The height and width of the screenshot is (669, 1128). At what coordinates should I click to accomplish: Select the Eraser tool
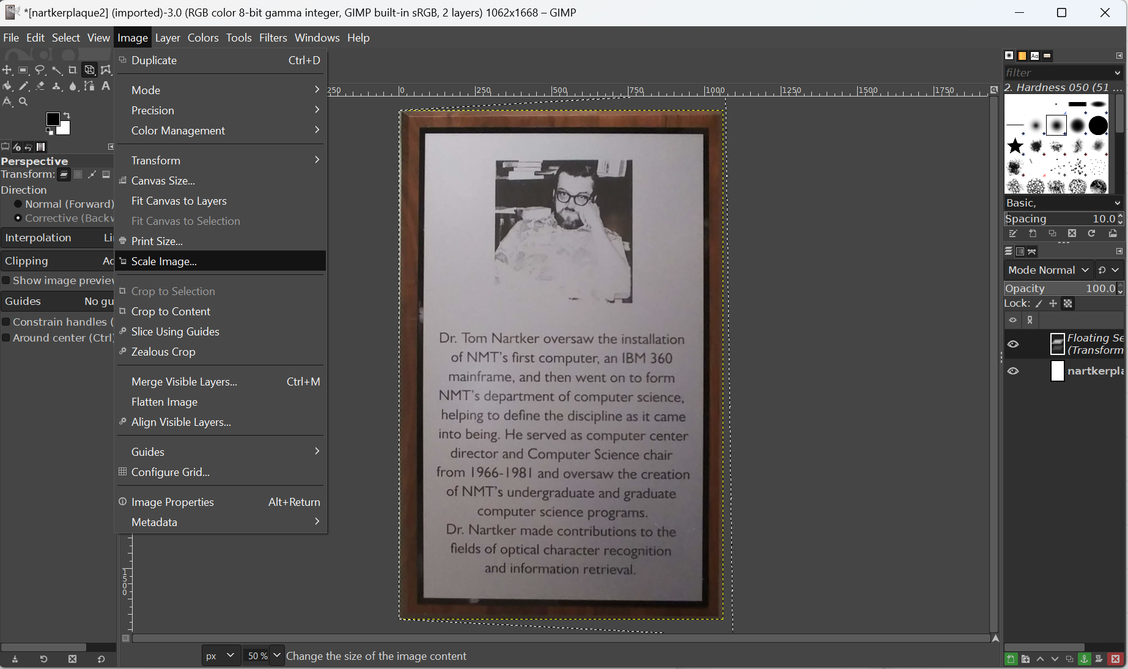coord(40,86)
